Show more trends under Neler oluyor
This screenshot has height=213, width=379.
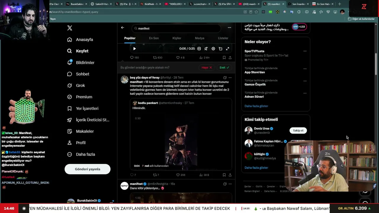256,106
